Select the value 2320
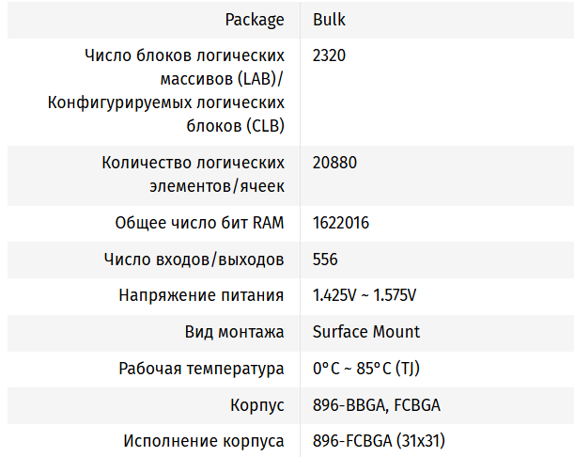Viewport: 574px width, 457px height. click(x=329, y=55)
